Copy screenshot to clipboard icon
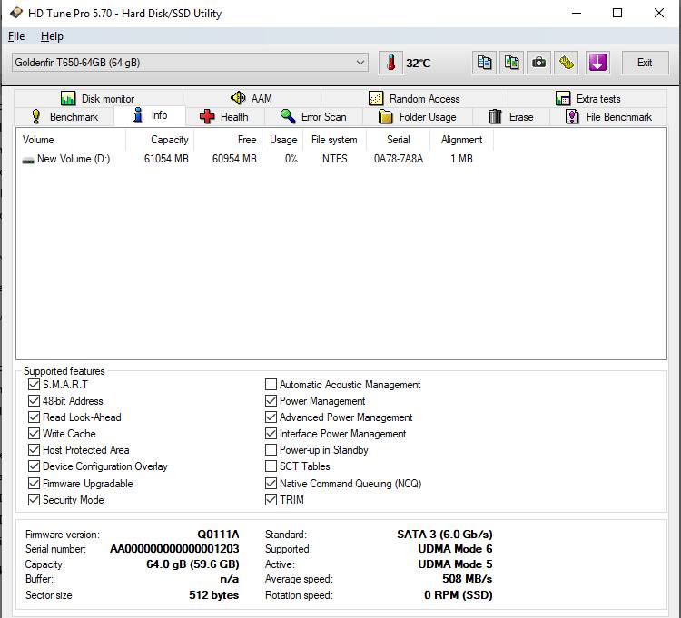Viewport: 681px width, 618px height. click(513, 63)
